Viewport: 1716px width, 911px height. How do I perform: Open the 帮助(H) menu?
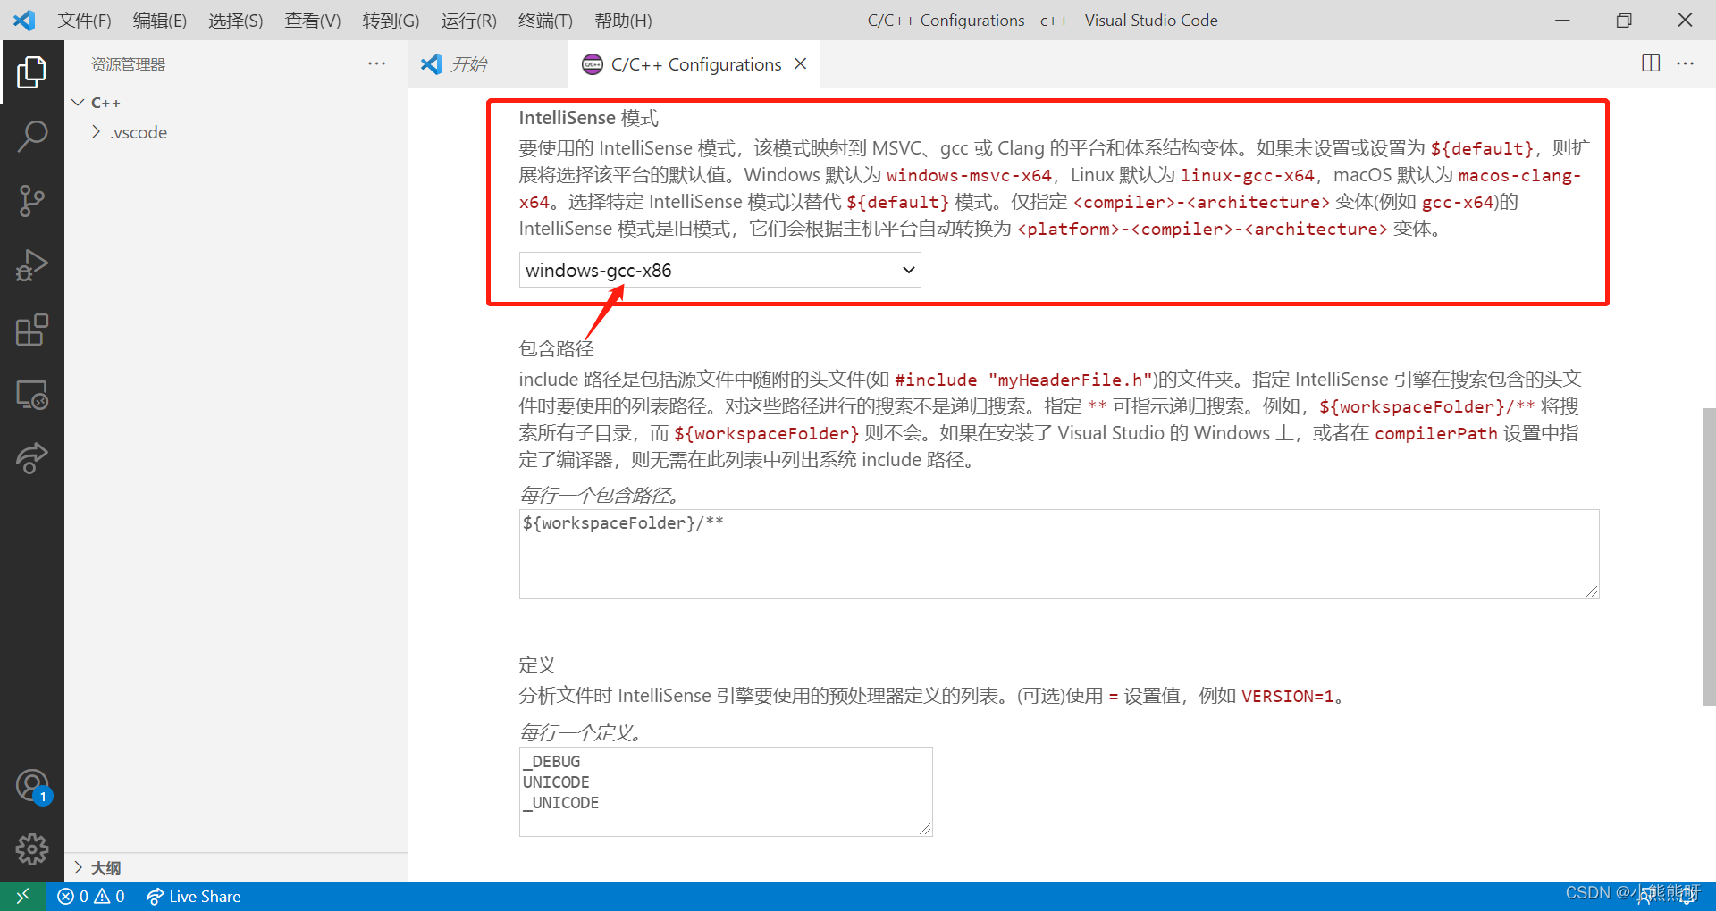pos(623,20)
